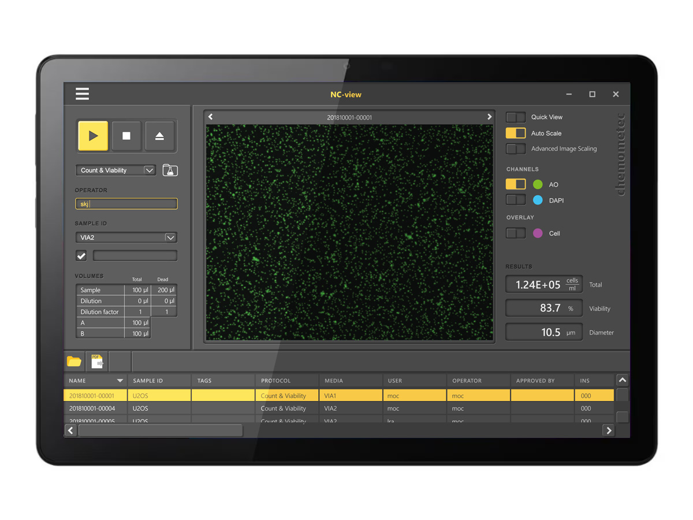Toggle the checkbox below sample ID
This screenshot has width=693, height=520.
81,255
